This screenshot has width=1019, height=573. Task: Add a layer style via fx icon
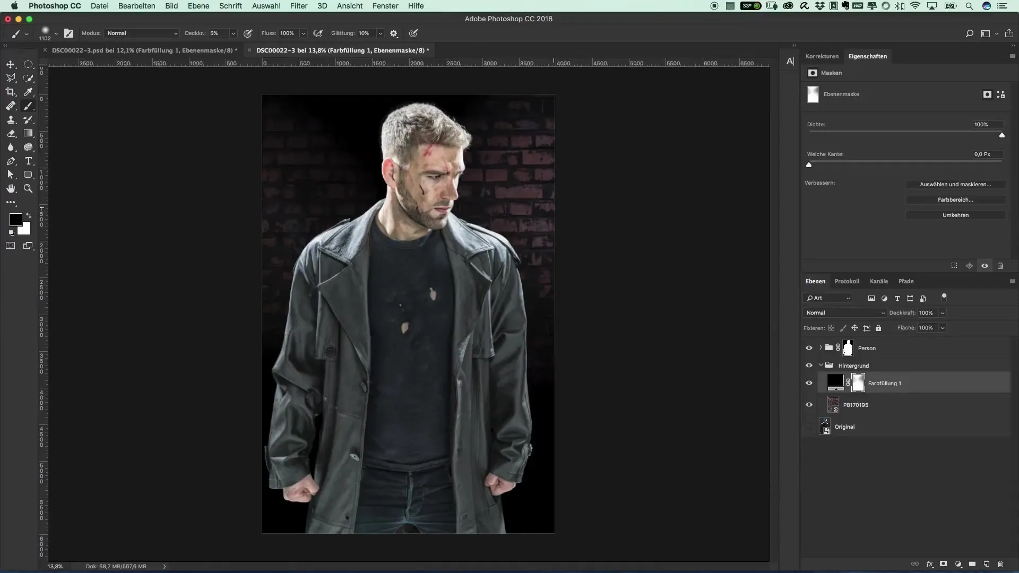click(929, 564)
